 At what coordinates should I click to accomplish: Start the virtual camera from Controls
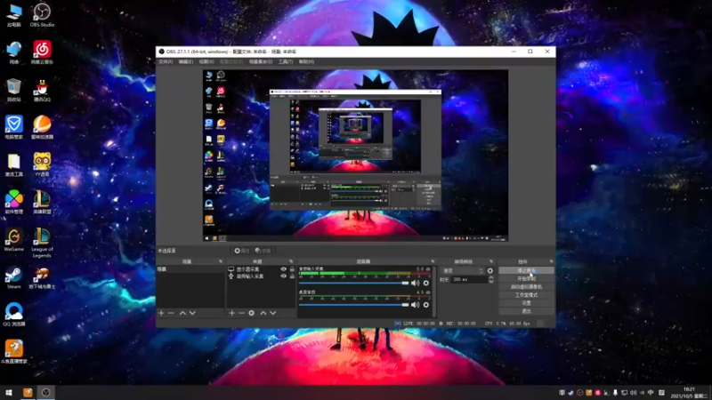point(526,287)
